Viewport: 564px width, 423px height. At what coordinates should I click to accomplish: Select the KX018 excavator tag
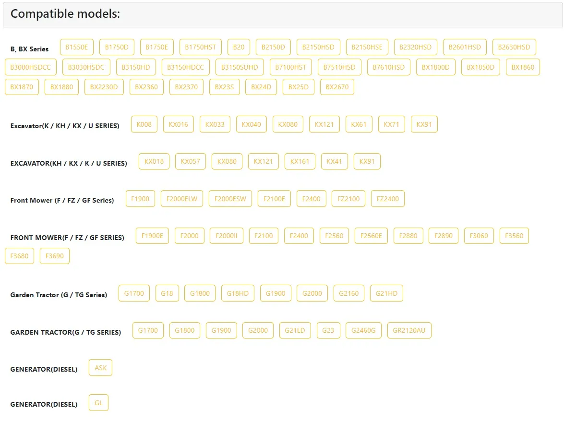click(x=154, y=161)
